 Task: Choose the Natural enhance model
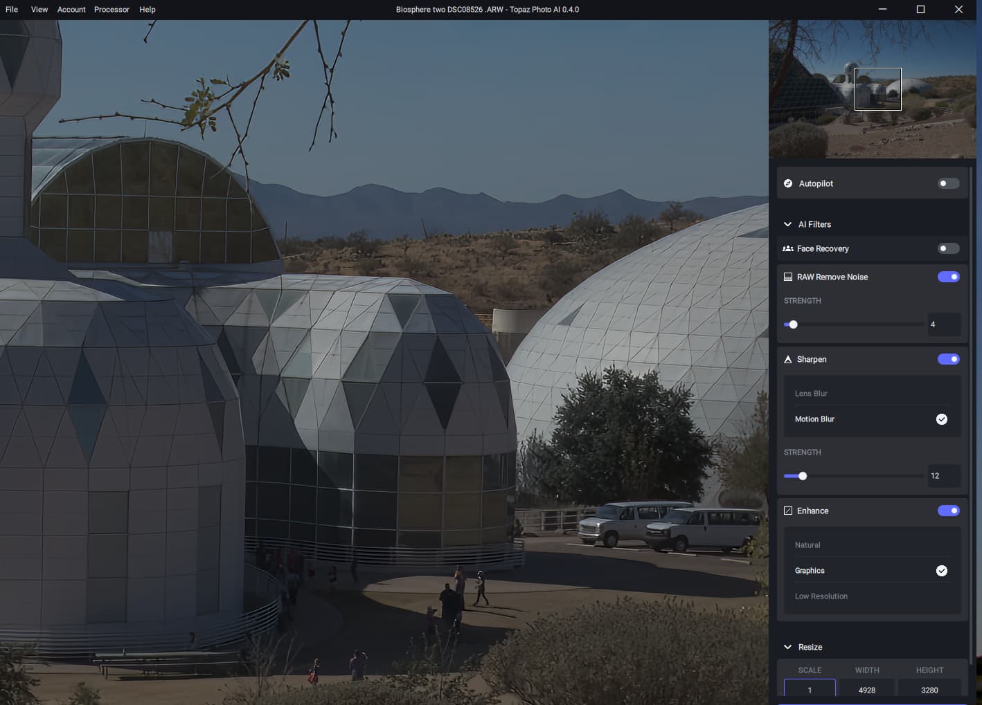[807, 545]
